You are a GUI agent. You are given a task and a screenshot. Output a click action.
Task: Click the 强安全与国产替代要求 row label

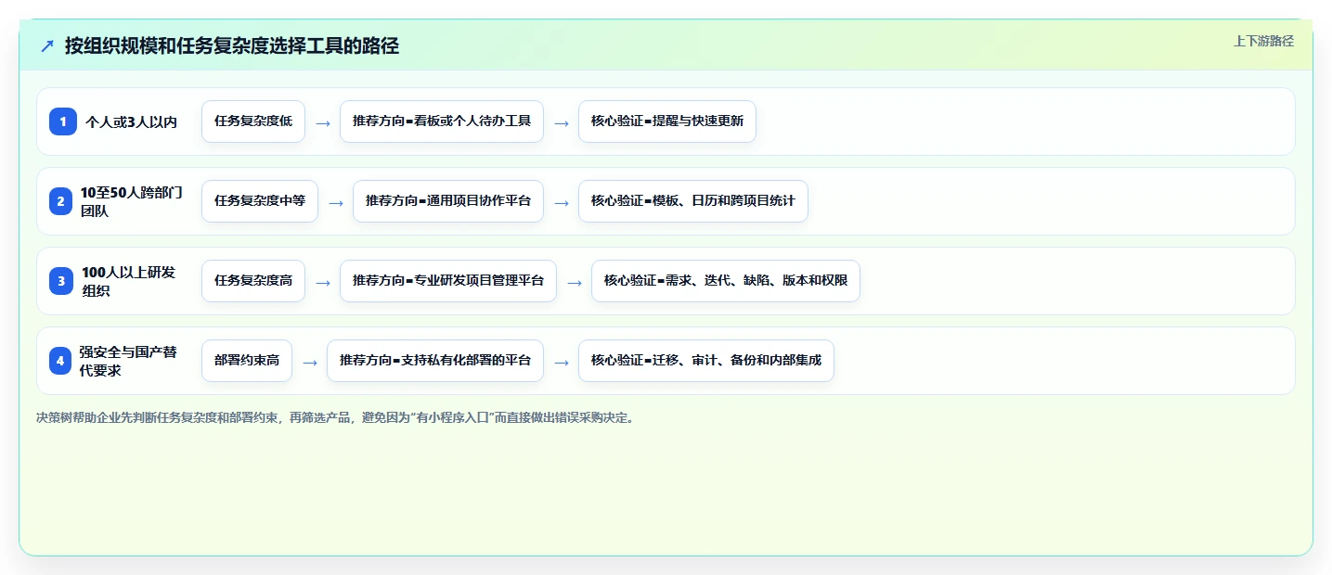(128, 361)
